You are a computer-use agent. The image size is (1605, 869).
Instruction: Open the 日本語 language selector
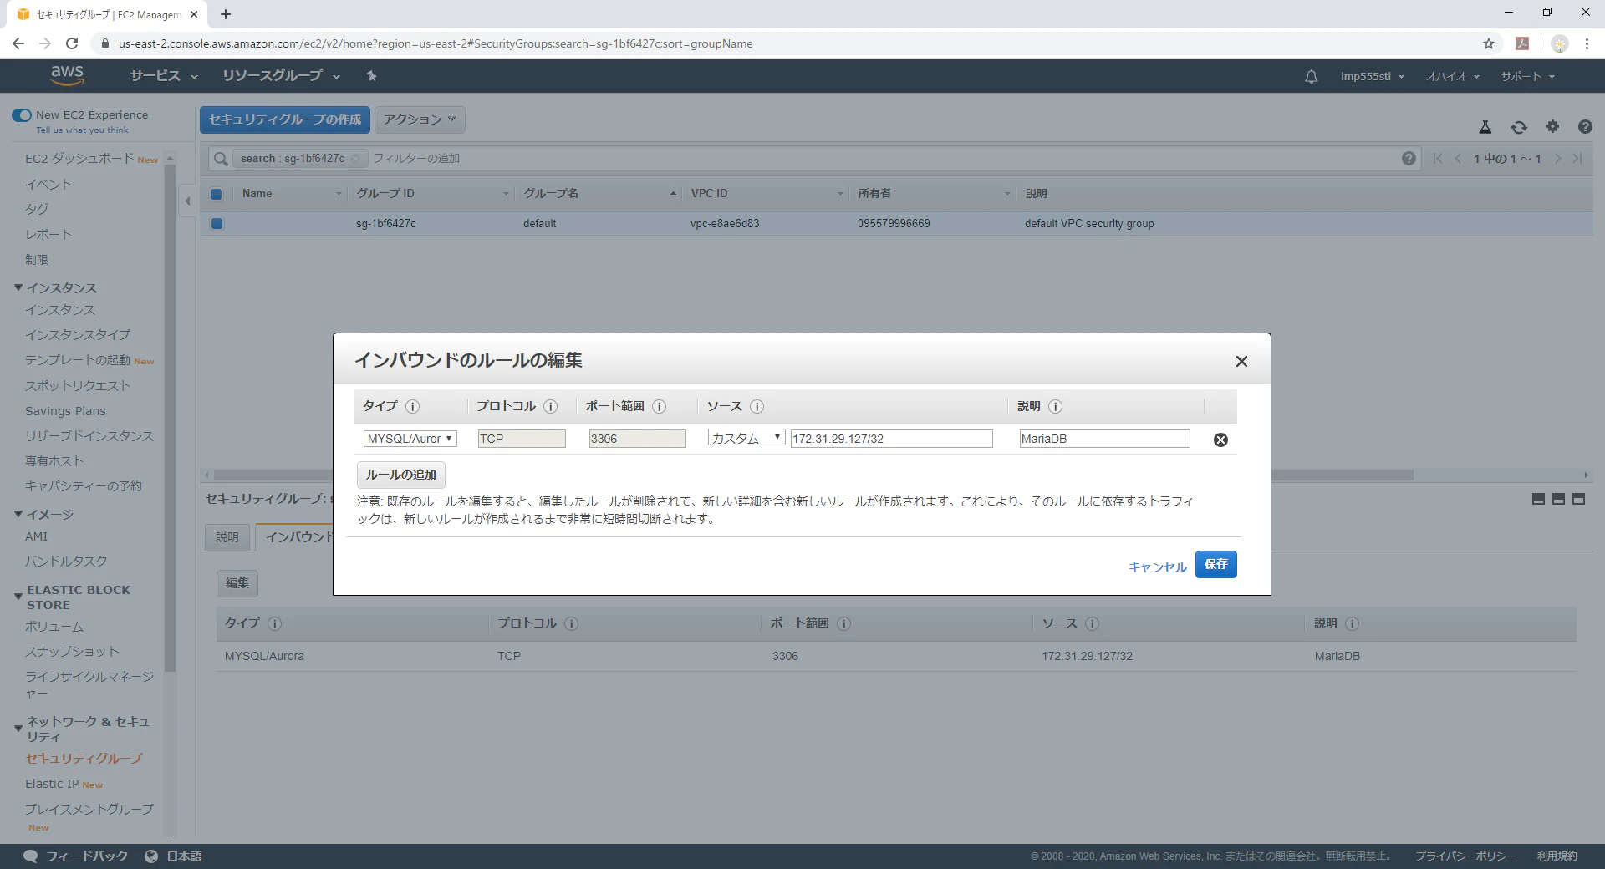174,856
